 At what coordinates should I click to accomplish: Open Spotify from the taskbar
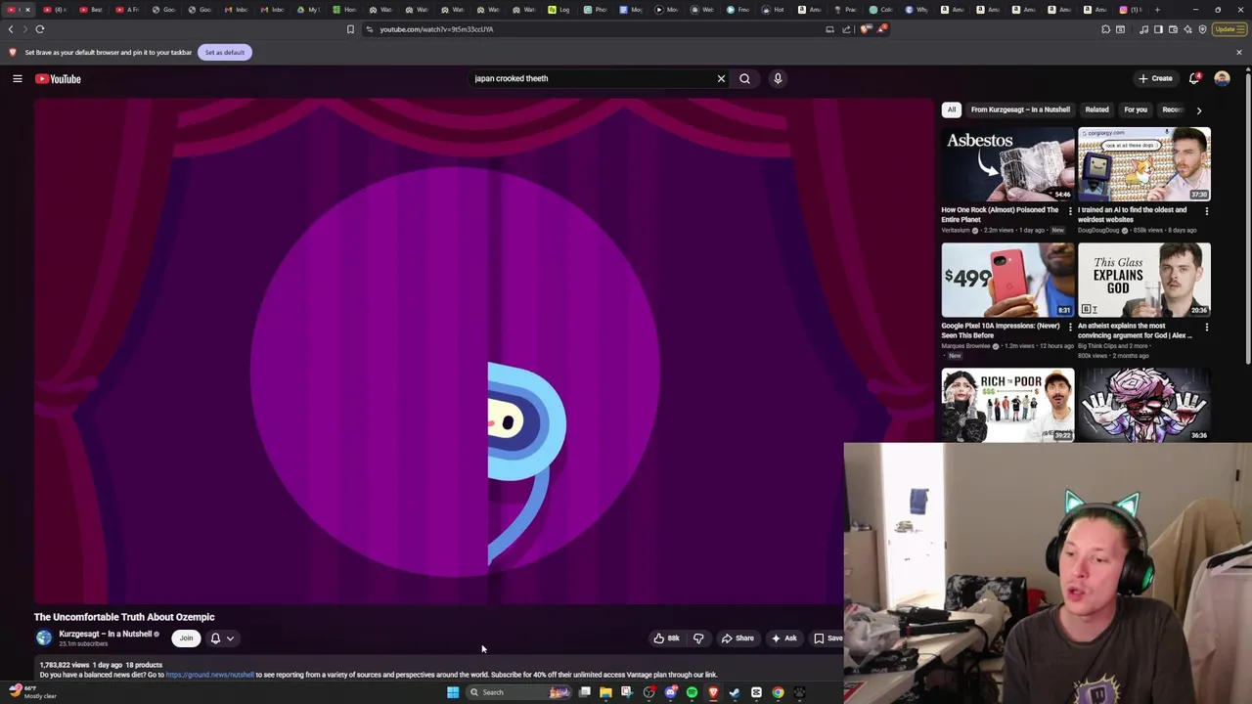[x=692, y=692]
